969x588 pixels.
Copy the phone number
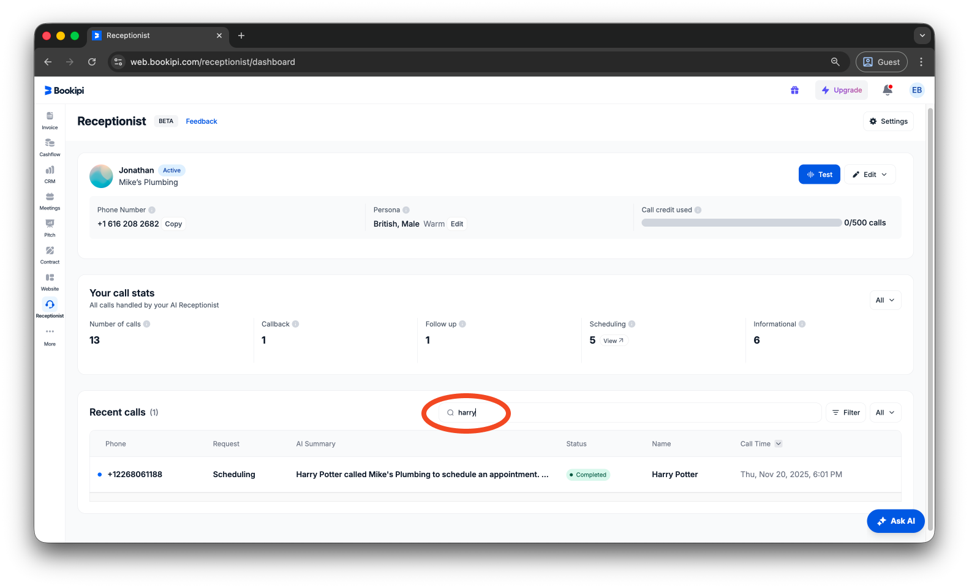(173, 224)
